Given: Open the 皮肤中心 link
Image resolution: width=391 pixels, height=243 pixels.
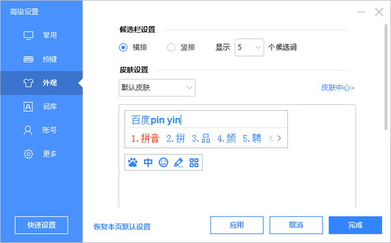Looking at the screenshot, I should (x=338, y=88).
